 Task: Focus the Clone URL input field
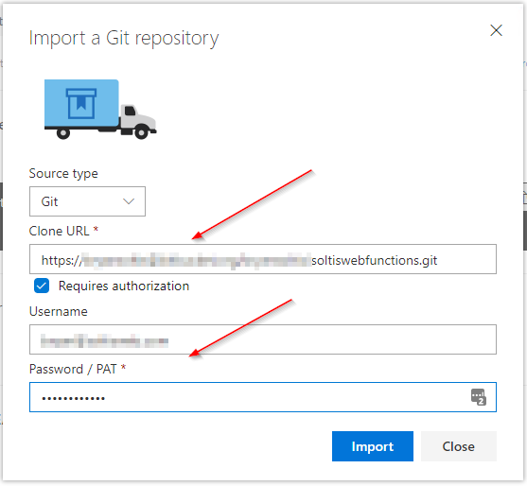point(263,259)
